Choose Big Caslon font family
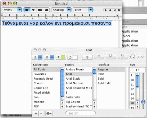 click(78, 102)
